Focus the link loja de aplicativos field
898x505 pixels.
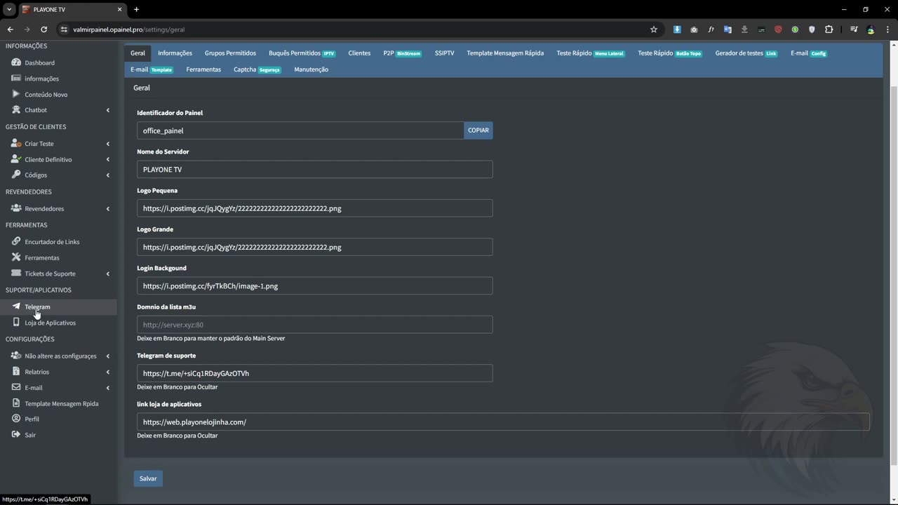coord(503,422)
